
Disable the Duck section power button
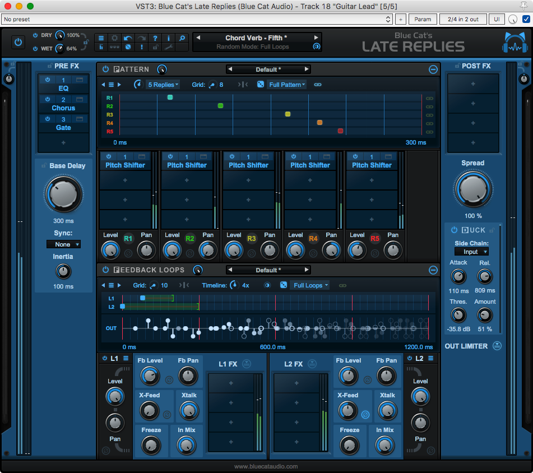(x=455, y=230)
